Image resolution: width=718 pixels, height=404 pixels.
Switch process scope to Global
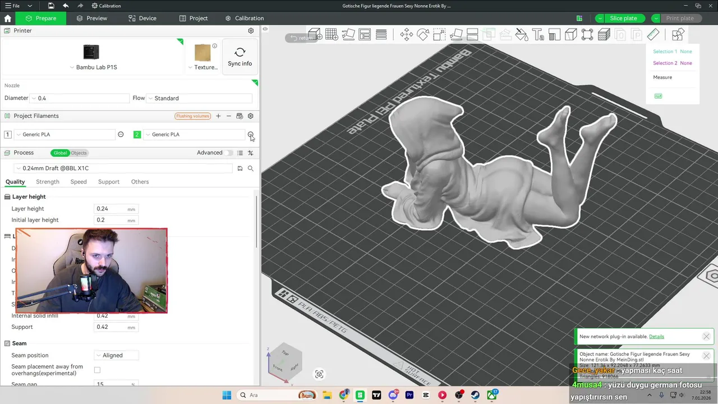(60, 153)
